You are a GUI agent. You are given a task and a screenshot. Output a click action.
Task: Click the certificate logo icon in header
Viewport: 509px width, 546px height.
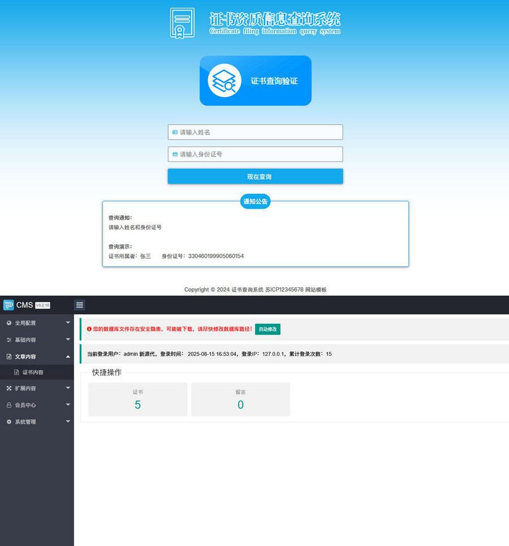[x=182, y=23]
